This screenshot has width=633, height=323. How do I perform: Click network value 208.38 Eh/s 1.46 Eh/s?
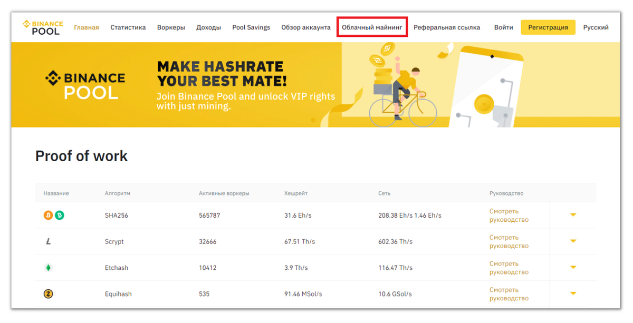click(410, 216)
